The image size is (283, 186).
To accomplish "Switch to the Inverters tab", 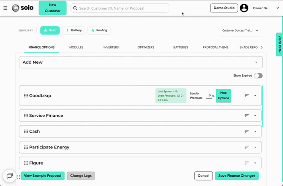I will click(x=111, y=47).
